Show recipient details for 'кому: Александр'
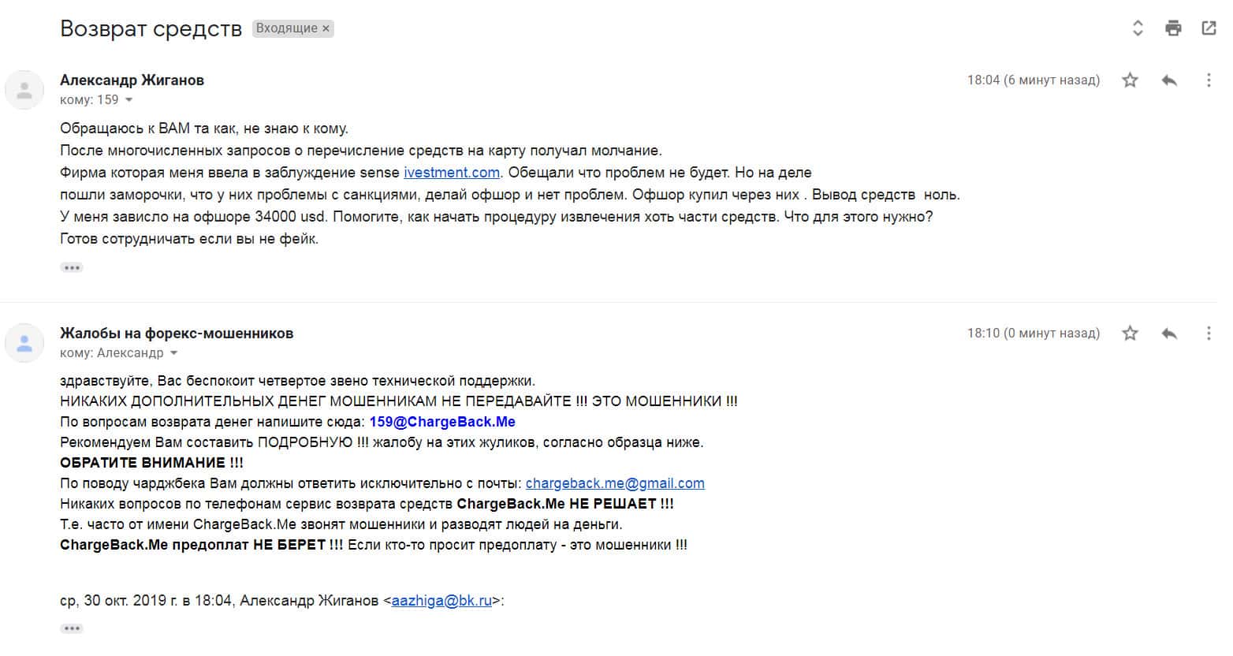Image resolution: width=1233 pixels, height=656 pixels. (x=174, y=353)
